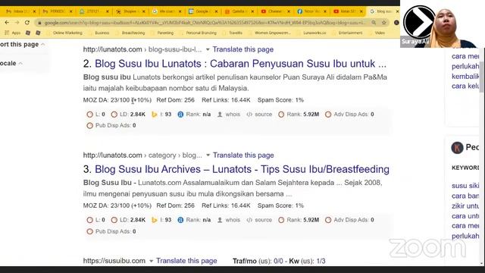Click the magnifier icon in the address bar

click(374, 23)
